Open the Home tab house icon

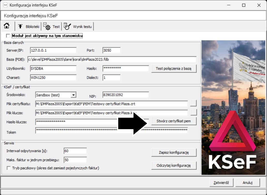pyautogui.click(x=7, y=26)
